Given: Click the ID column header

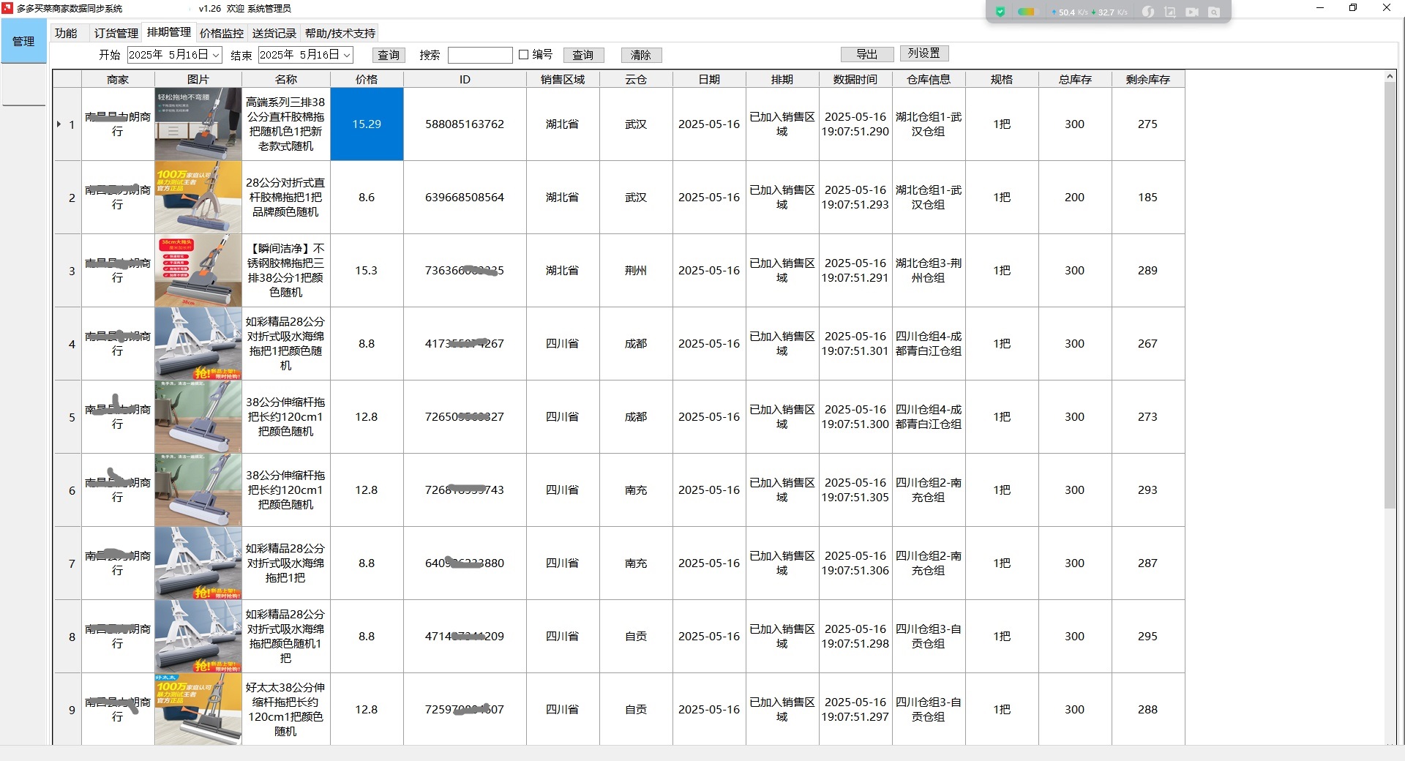Looking at the screenshot, I should point(465,79).
